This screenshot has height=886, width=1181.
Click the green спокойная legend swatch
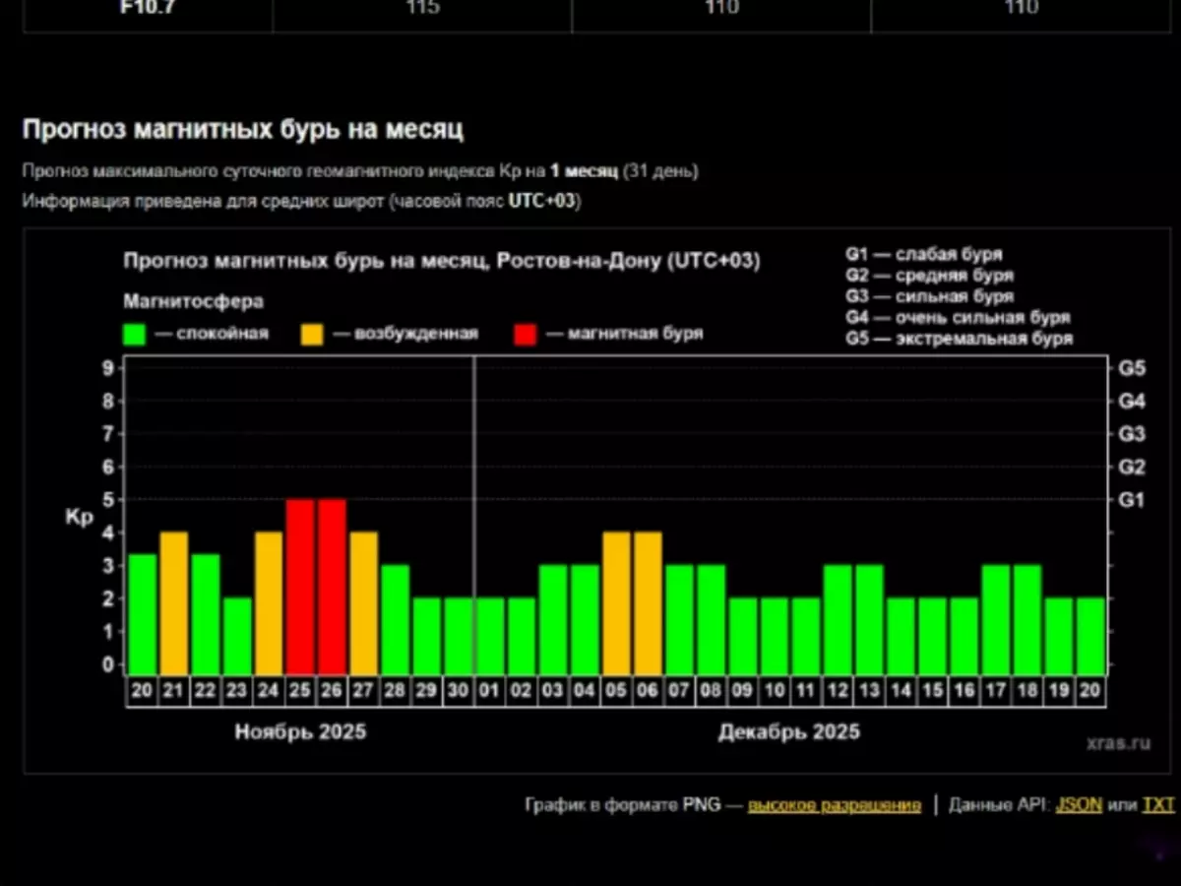pyautogui.click(x=135, y=334)
